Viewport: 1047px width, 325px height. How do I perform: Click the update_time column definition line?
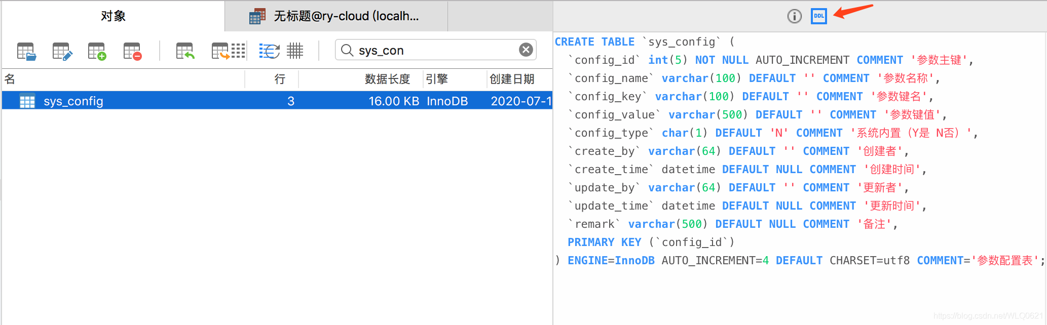[747, 206]
